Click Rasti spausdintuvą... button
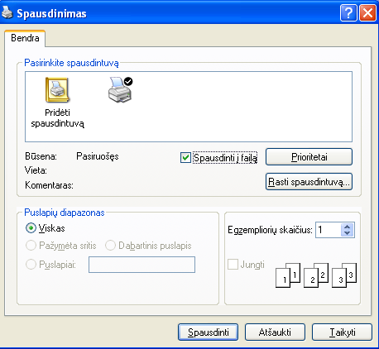The image size is (379, 349). (x=309, y=182)
